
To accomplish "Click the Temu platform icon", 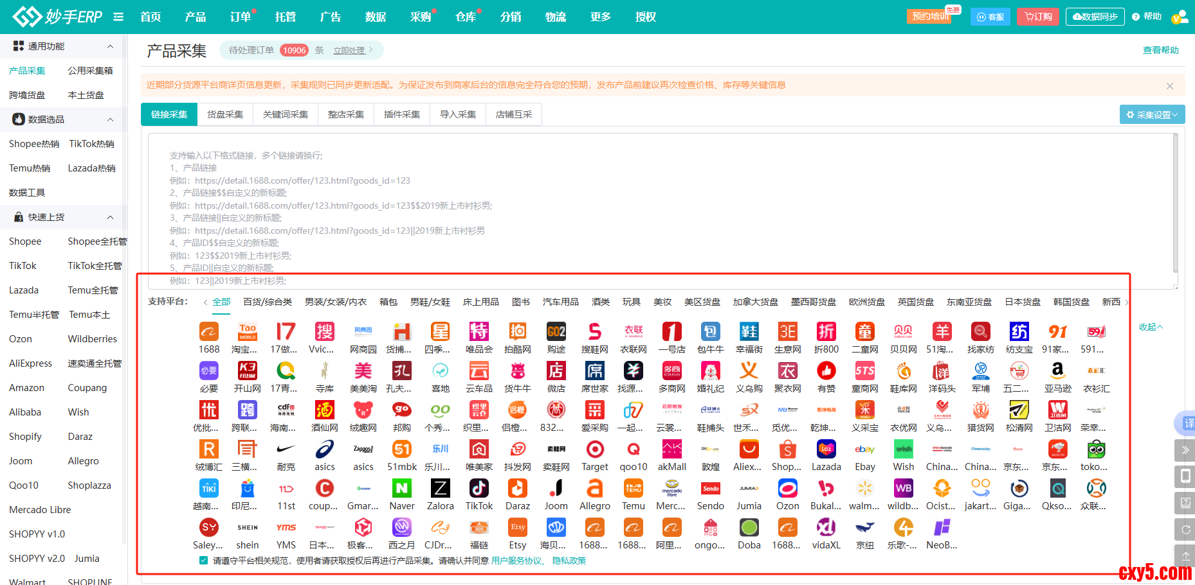I will 633,489.
